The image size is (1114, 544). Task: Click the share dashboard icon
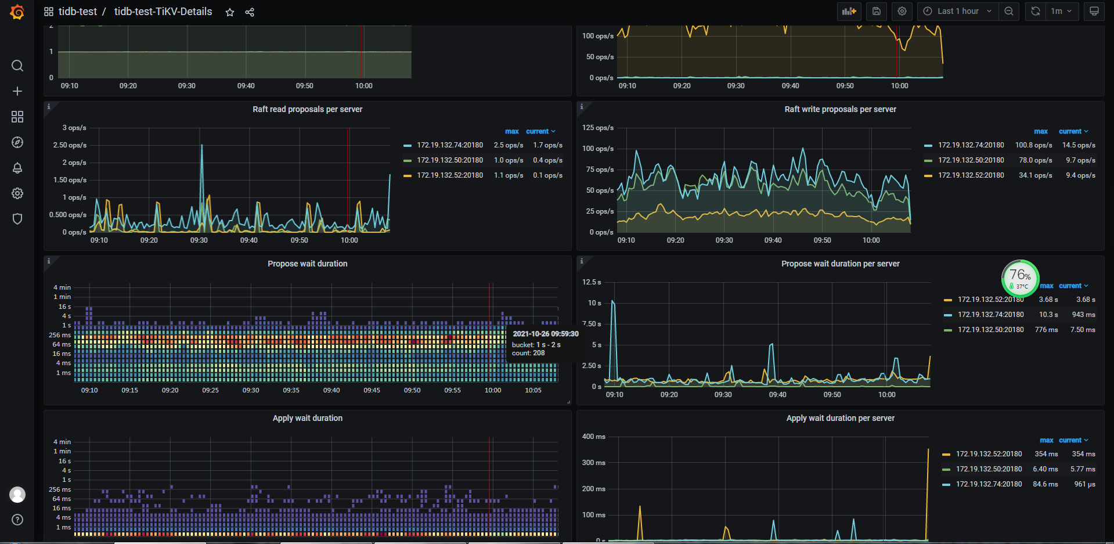250,12
